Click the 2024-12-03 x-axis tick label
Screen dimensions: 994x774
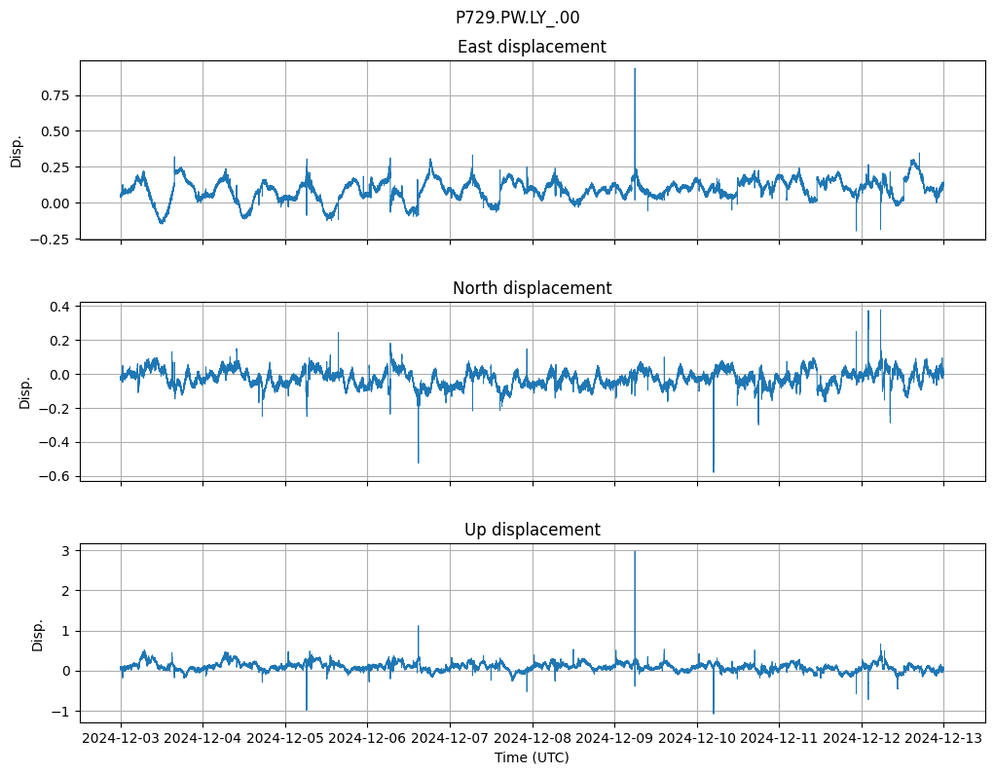(x=121, y=738)
